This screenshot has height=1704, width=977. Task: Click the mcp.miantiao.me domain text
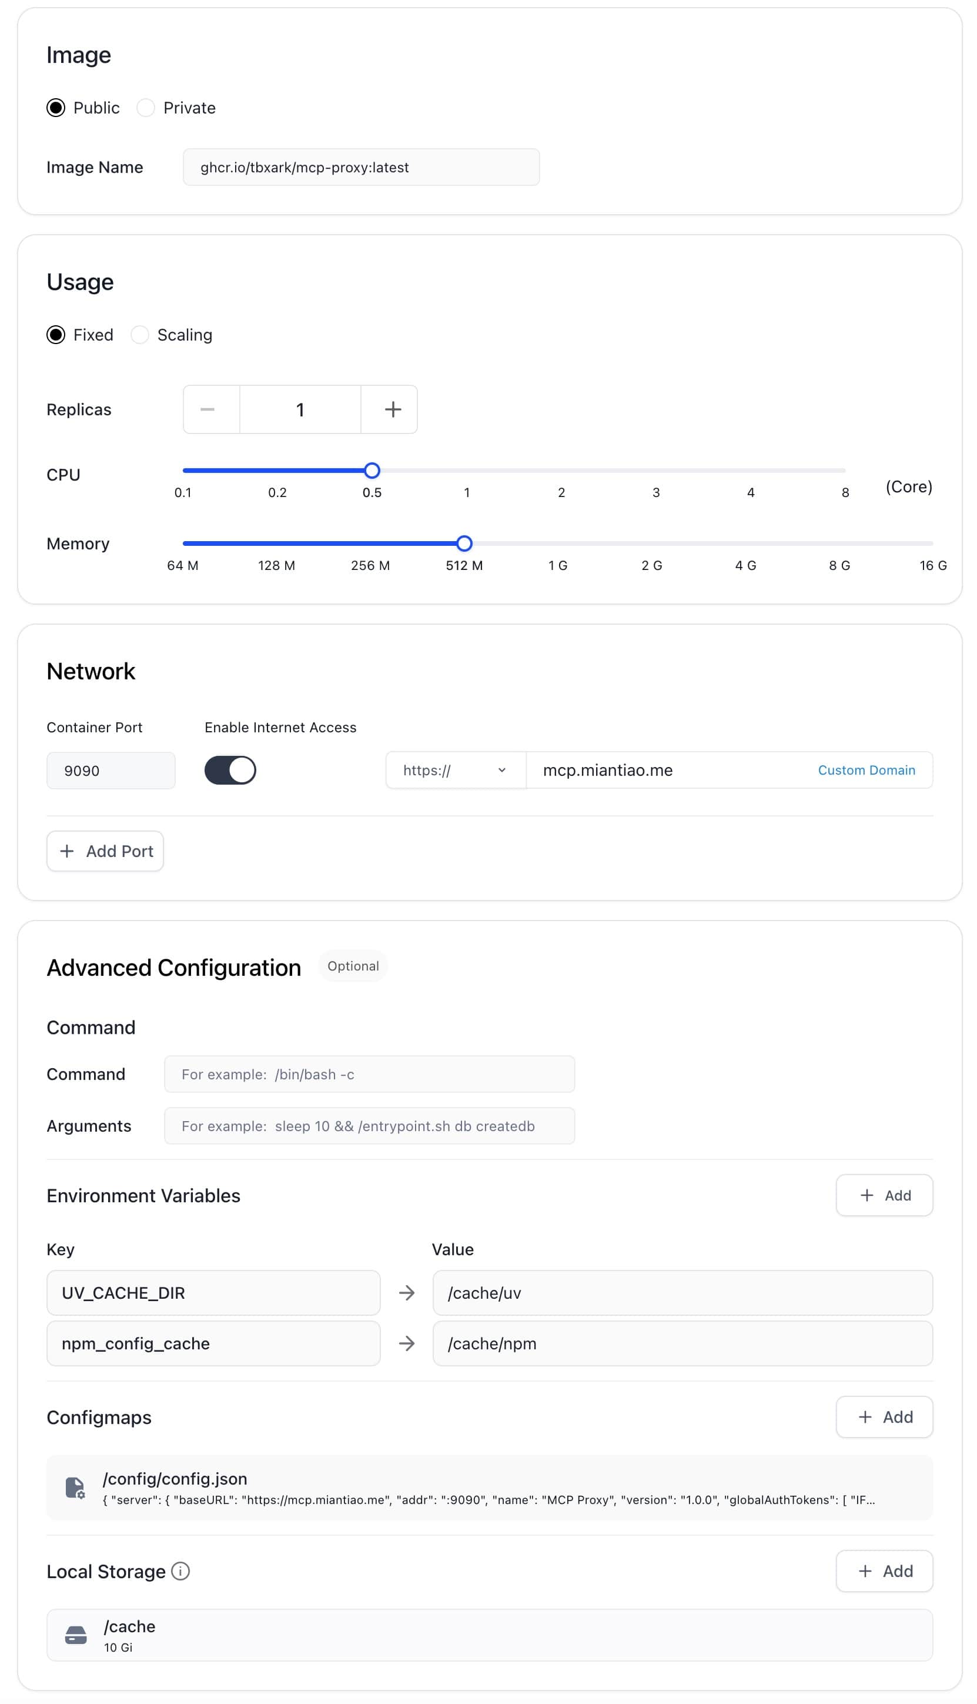(607, 770)
